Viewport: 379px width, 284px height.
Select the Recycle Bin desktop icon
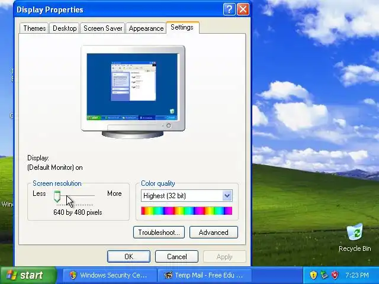point(355,238)
